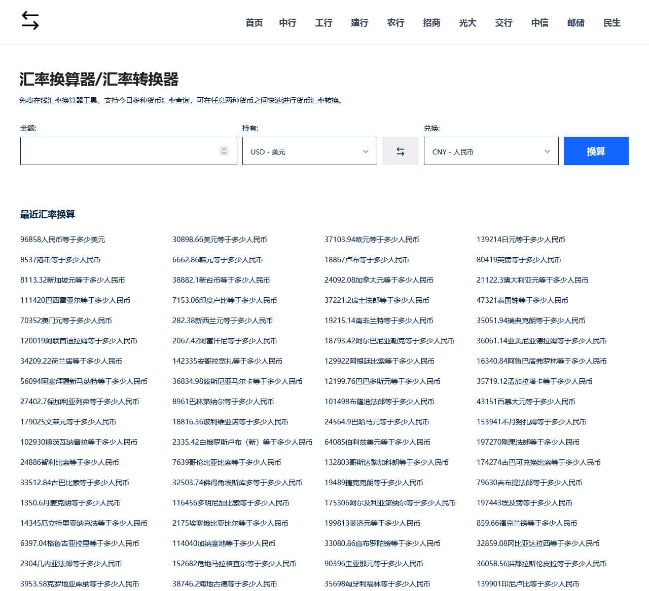
Task: Open the CNY - 人民币 currency dropdown
Action: point(490,151)
